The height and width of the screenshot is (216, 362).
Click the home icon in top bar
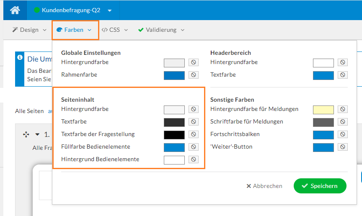click(x=15, y=10)
